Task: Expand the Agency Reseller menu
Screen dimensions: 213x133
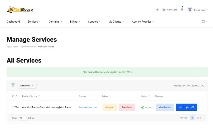Action: 143,22
